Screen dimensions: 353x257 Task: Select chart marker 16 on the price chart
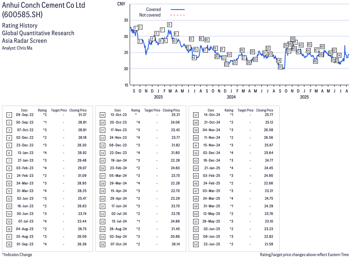(x=201, y=39)
